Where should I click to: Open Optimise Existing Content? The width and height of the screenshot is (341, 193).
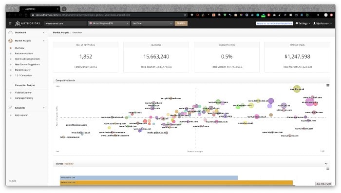[27, 59]
